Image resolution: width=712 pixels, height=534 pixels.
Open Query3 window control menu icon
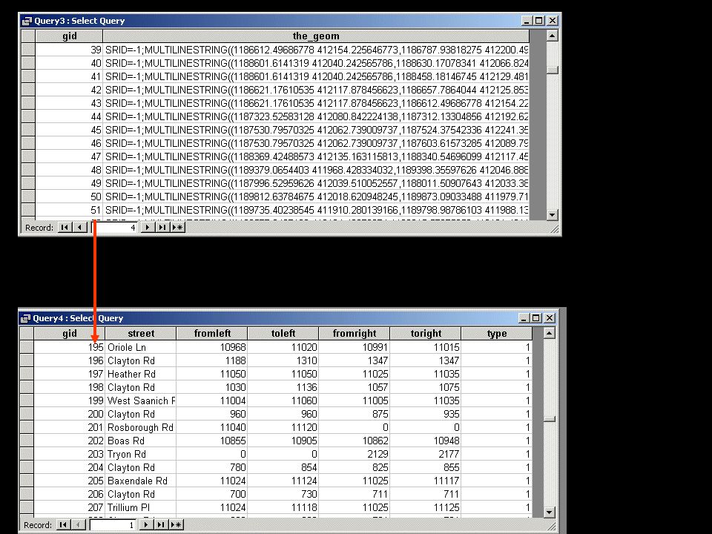[x=27, y=21]
